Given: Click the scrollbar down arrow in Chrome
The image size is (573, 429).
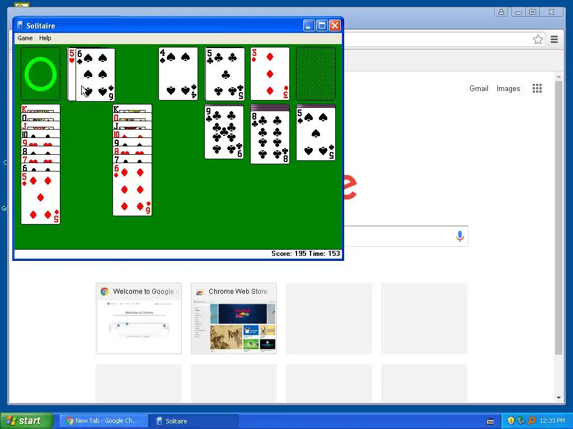Looking at the screenshot, I should (x=558, y=398).
